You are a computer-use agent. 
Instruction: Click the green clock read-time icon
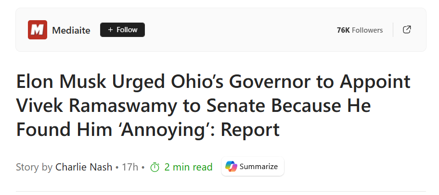[155, 167]
